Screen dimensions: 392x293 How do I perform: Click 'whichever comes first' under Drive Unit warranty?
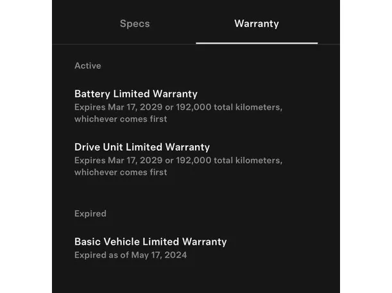(x=121, y=172)
